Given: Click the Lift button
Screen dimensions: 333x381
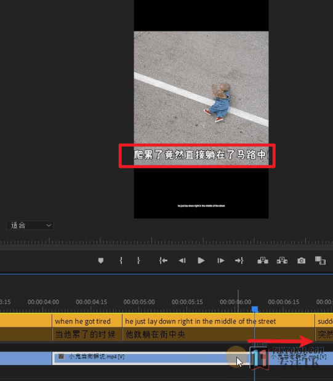Looking at the screenshot, I should 263,261.
